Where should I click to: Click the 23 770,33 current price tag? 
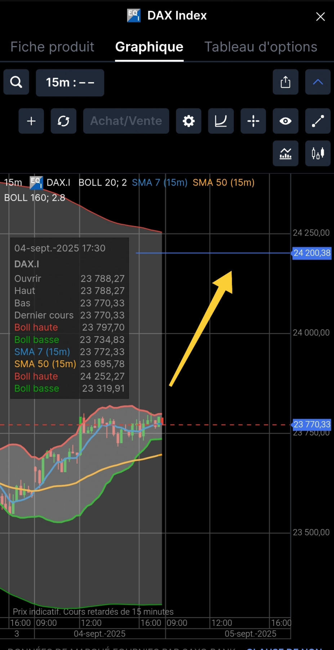click(x=312, y=424)
